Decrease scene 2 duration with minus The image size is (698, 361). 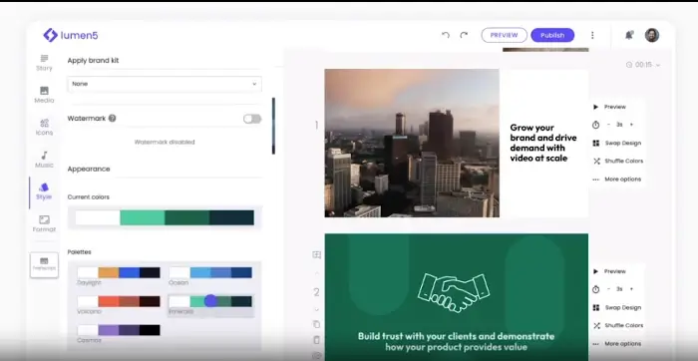[x=608, y=289]
